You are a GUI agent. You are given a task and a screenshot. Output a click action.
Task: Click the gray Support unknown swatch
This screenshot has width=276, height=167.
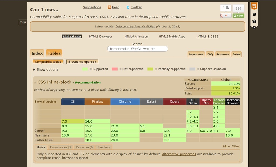coord(192,69)
